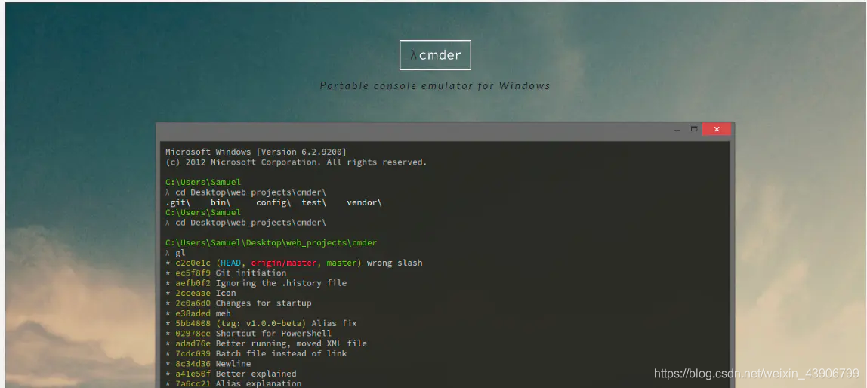Image resolution: width=867 pixels, height=388 pixels.
Task: Select the tagline 'Portable console emulator for Windows'
Action: (x=435, y=85)
